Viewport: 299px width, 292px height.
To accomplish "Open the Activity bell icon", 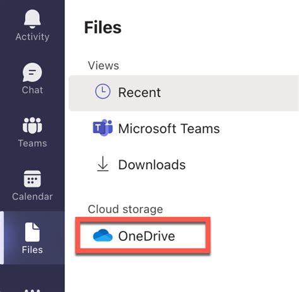I will click(32, 19).
